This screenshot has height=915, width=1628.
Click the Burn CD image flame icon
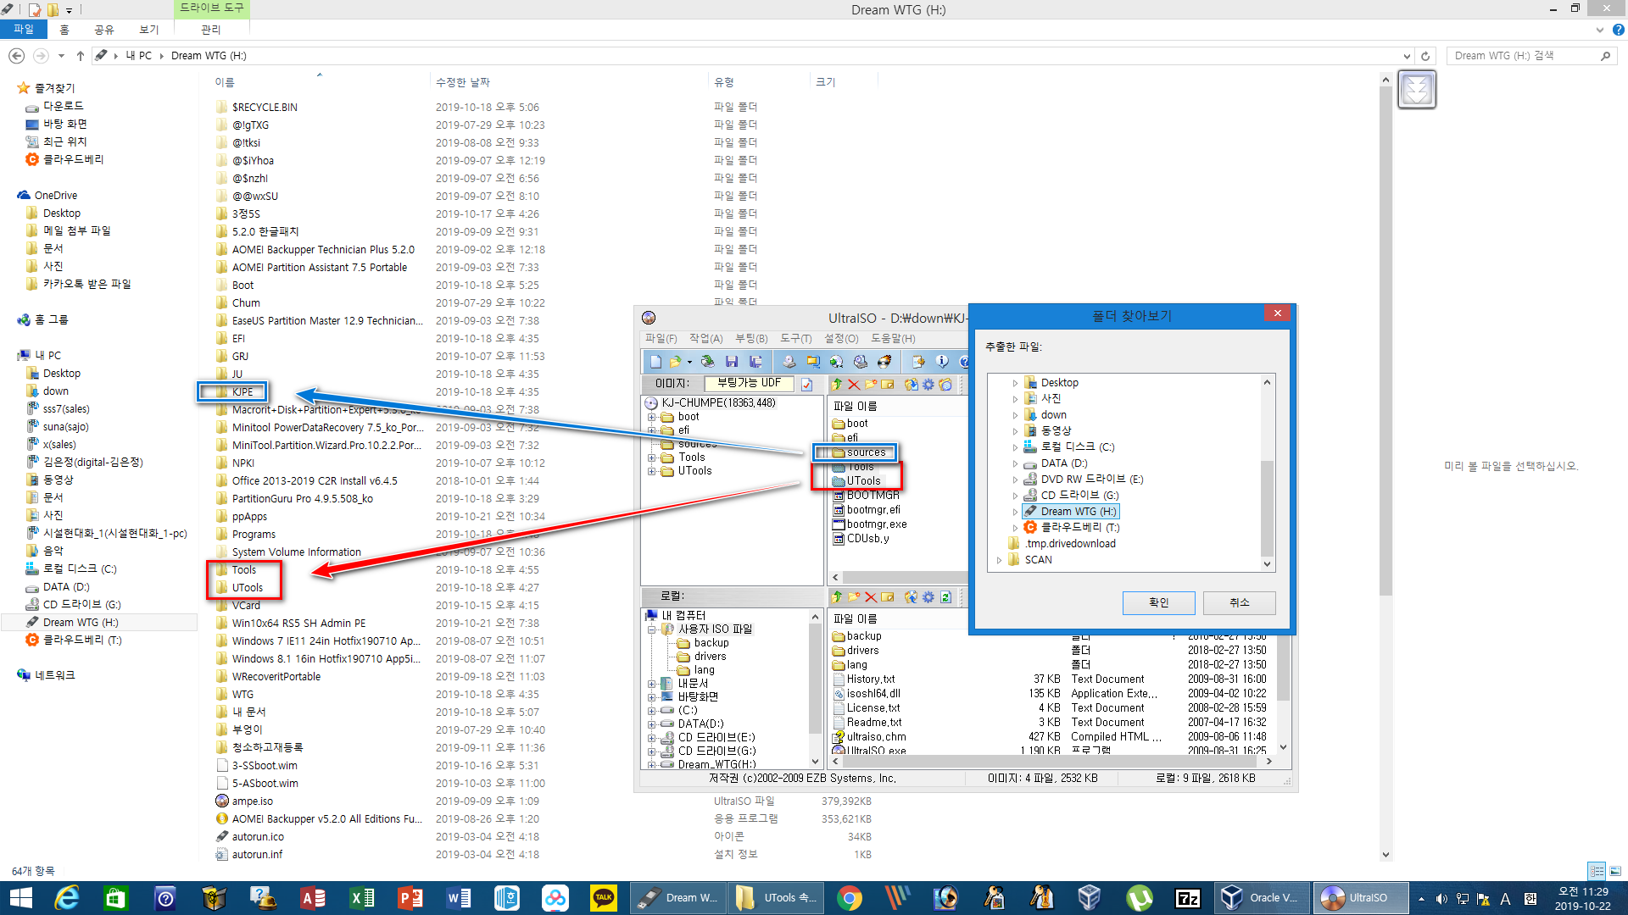[x=884, y=362]
